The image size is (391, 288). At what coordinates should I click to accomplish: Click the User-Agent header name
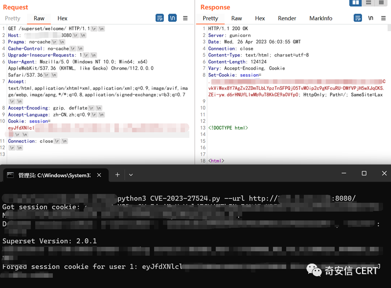point(21,62)
